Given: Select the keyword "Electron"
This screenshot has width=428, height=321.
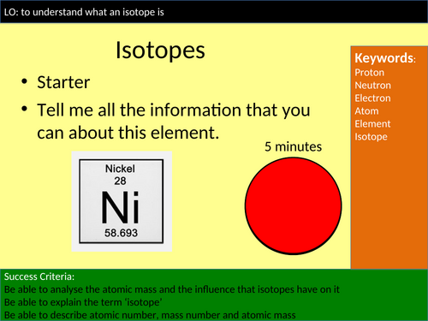Looking at the screenshot, I should (372, 98).
